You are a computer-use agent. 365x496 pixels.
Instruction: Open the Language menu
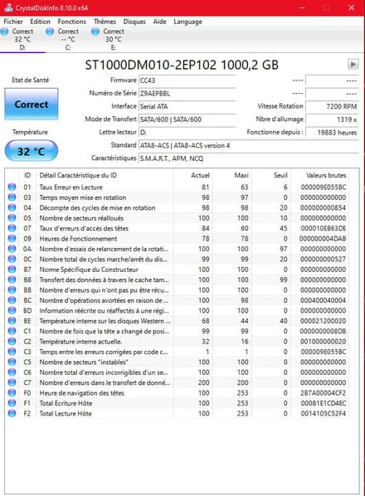(187, 22)
